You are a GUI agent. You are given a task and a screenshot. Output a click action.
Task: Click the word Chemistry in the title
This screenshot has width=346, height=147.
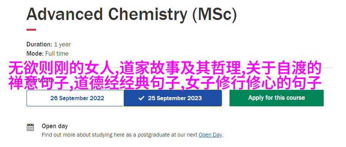tap(148, 14)
